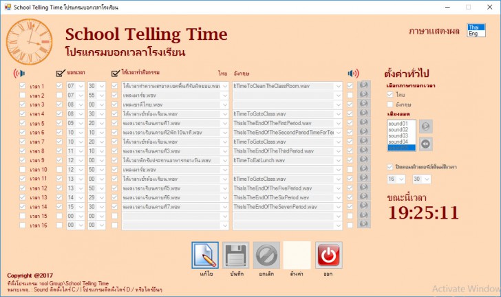Toggle the auto shutdown computer checkbox
The image size is (501, 297).
pos(390,166)
